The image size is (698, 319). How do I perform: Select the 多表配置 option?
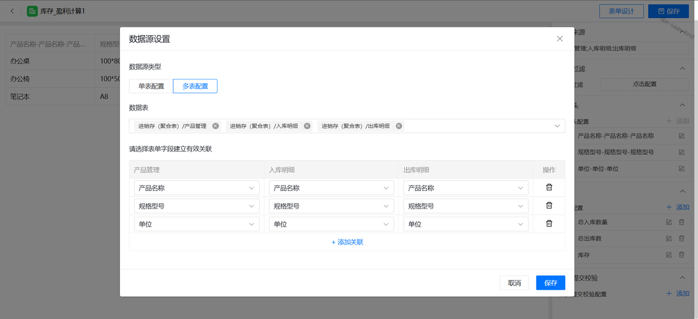coord(195,86)
